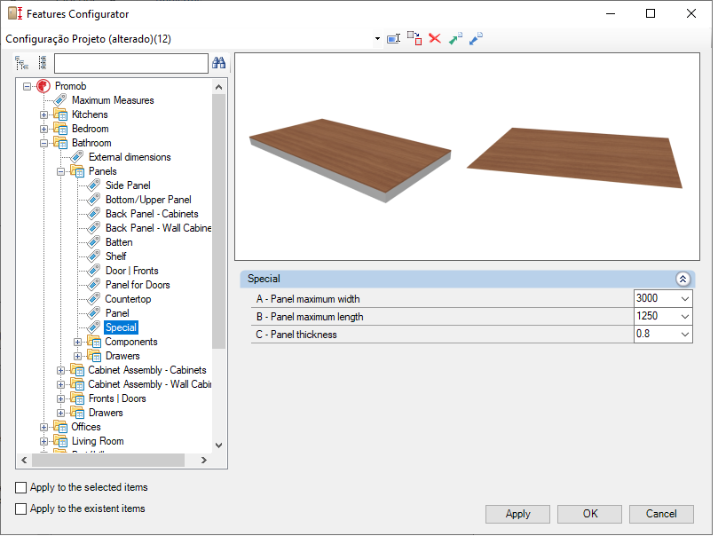Click the Kitchens folder icon
This screenshot has width=718, height=544.
coord(60,114)
